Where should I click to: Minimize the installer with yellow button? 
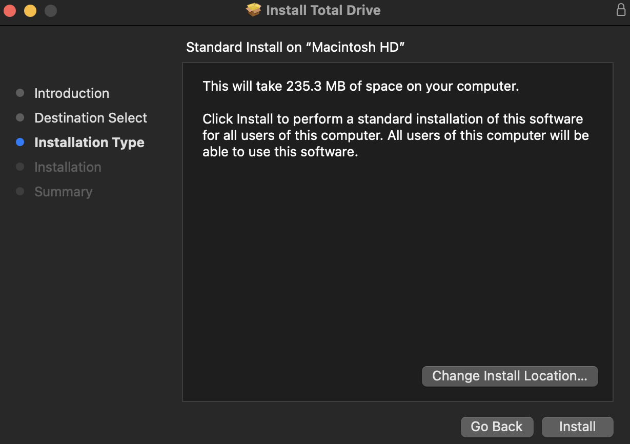click(30, 10)
